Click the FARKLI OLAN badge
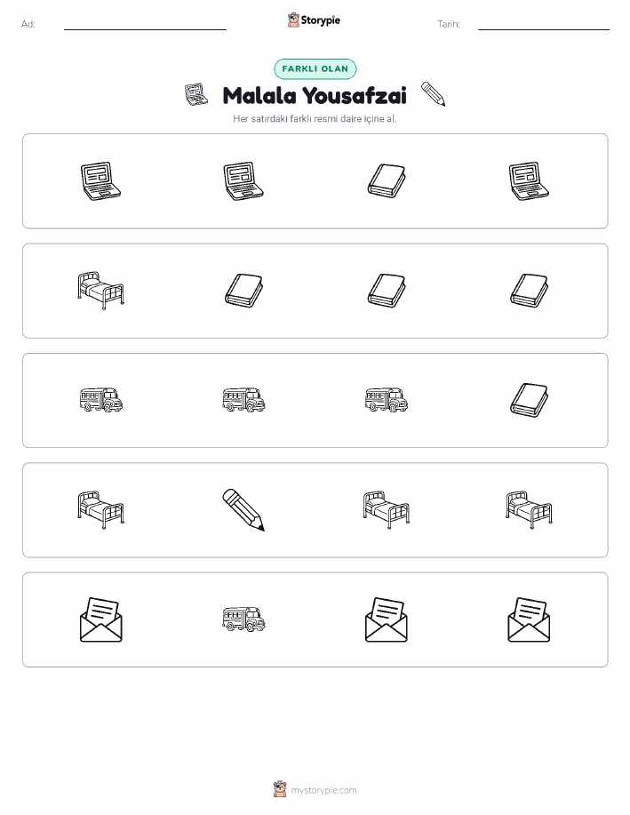This screenshot has width=630, height=815. tap(315, 68)
